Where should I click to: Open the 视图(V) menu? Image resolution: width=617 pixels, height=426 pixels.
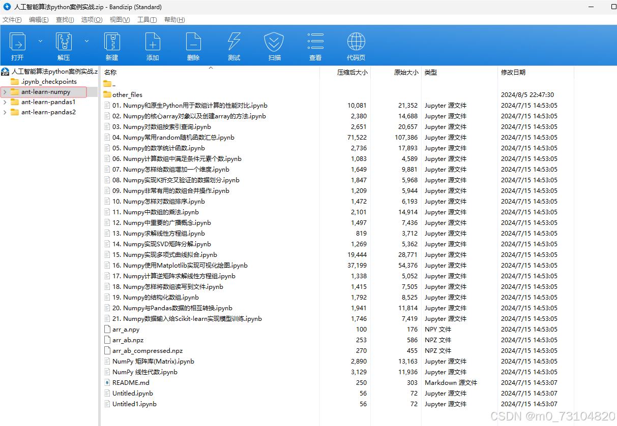tap(120, 20)
